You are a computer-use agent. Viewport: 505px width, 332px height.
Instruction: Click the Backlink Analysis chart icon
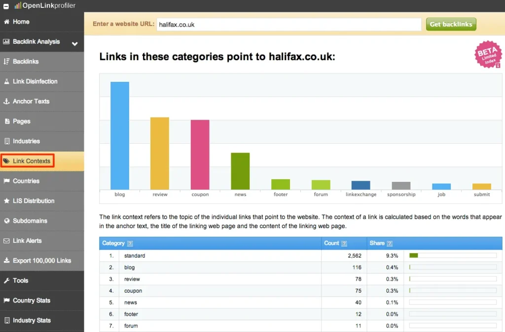pos(6,41)
